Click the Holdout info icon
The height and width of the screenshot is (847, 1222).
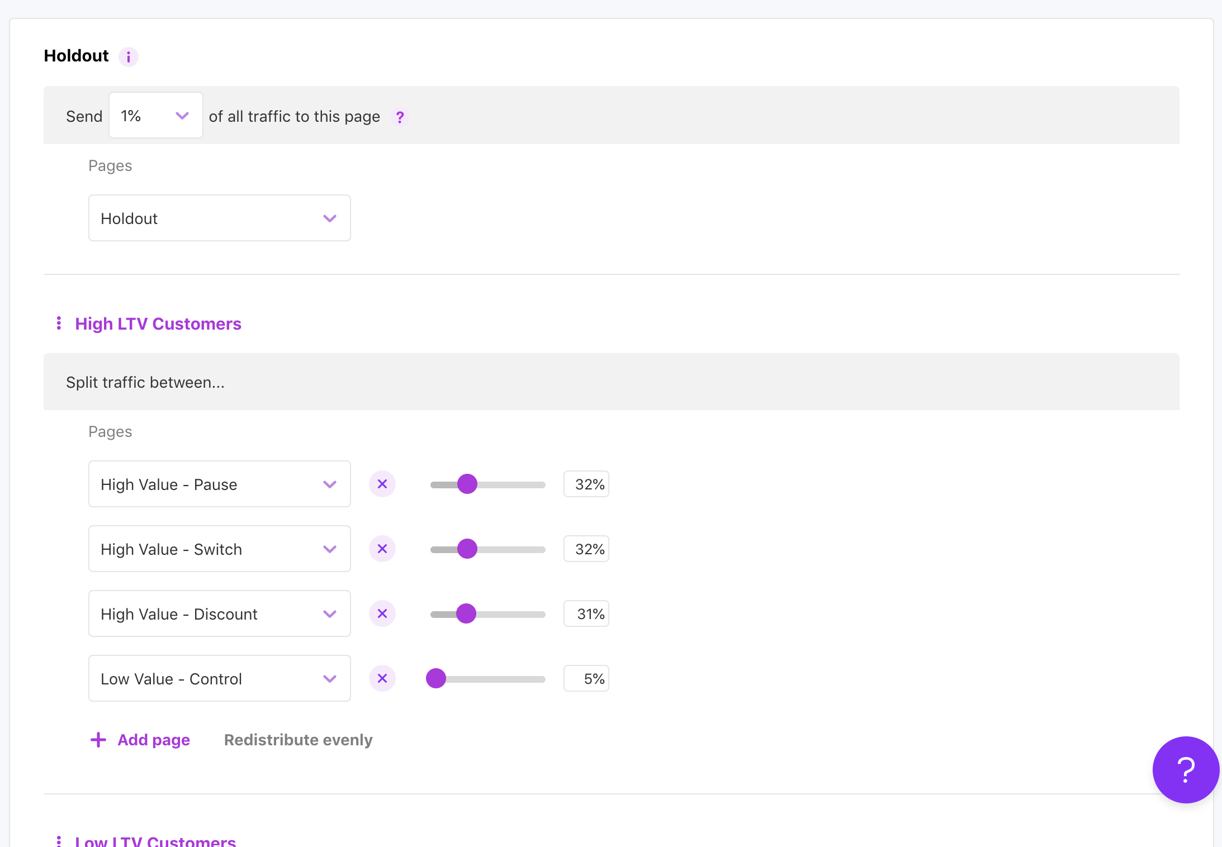(128, 57)
